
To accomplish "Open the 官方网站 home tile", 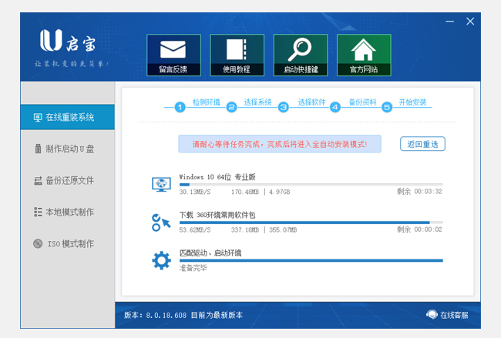I will click(364, 55).
